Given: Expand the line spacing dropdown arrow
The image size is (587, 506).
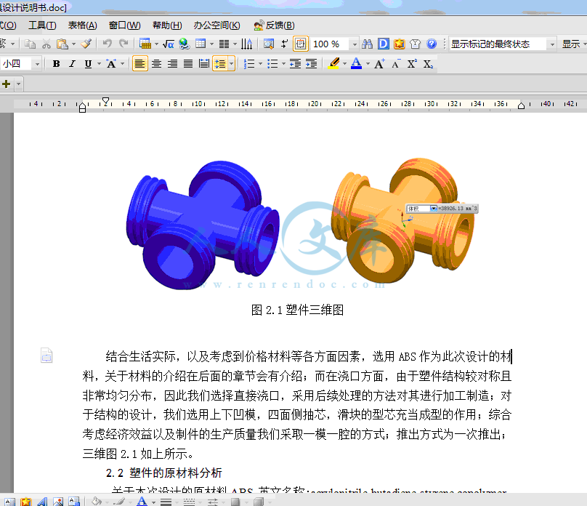Looking at the screenshot, I should (x=231, y=64).
